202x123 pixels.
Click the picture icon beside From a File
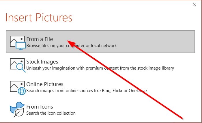(x=15, y=41)
